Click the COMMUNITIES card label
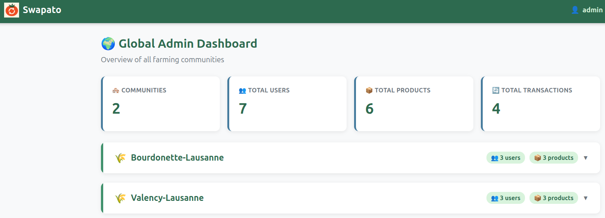Screen dimensions: 605x218 (x=144, y=90)
